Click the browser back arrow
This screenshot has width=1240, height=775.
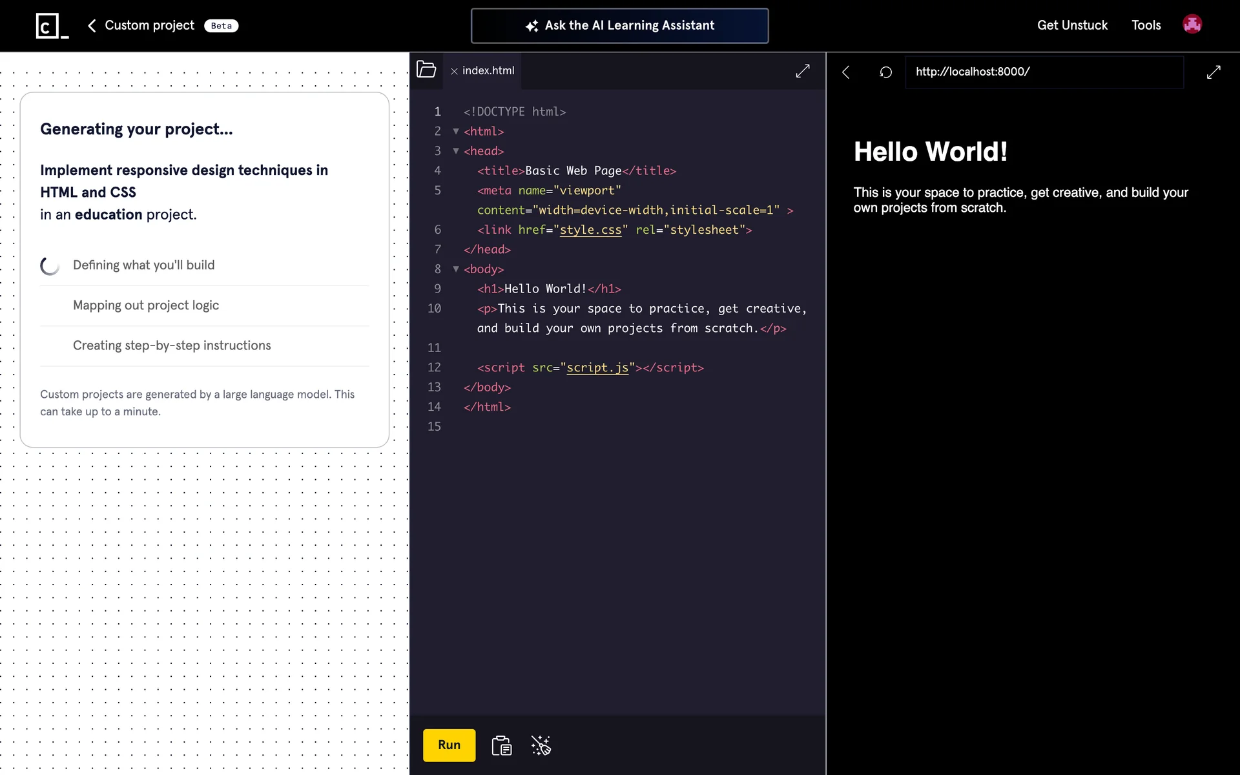(846, 72)
